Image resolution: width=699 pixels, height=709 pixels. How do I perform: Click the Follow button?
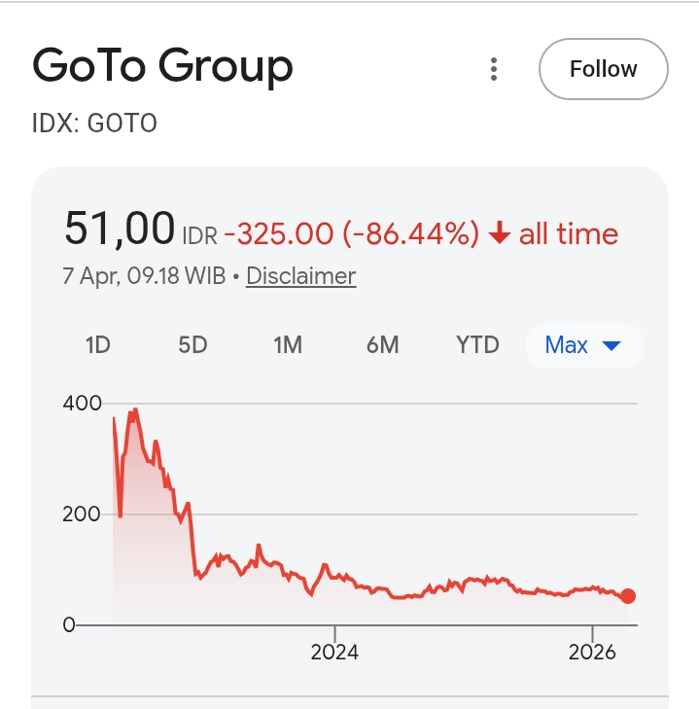coord(603,69)
